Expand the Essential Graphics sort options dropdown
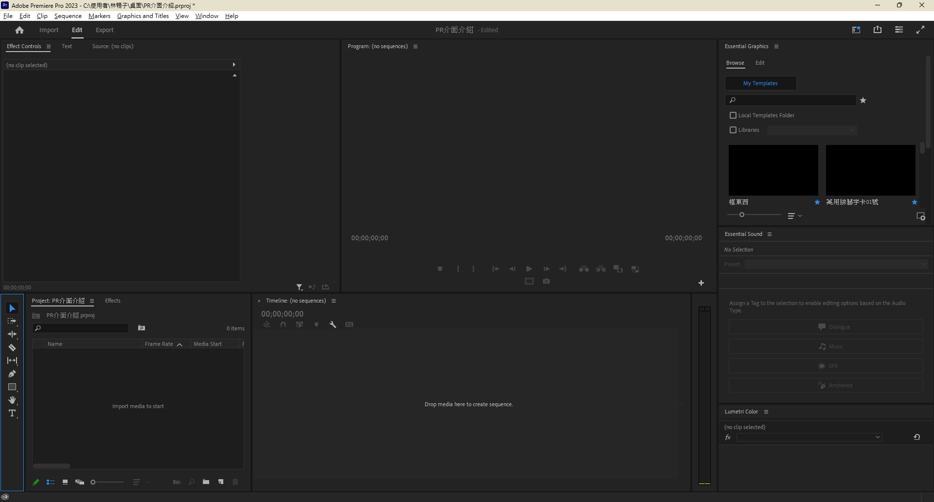The image size is (934, 502). pyautogui.click(x=794, y=215)
